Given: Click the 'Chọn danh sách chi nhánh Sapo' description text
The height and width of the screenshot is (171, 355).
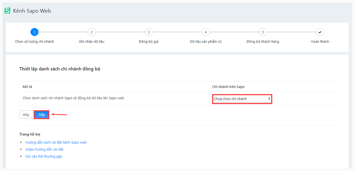Looking at the screenshot, I should point(73,98).
